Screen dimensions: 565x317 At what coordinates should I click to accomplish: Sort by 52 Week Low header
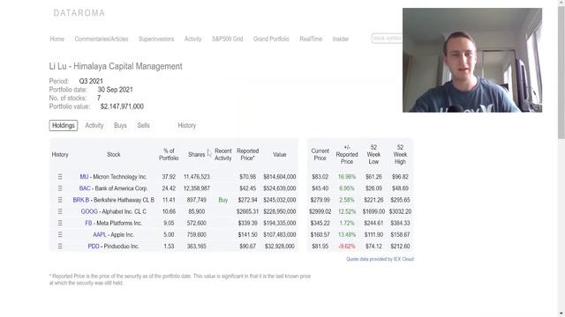coord(373,155)
